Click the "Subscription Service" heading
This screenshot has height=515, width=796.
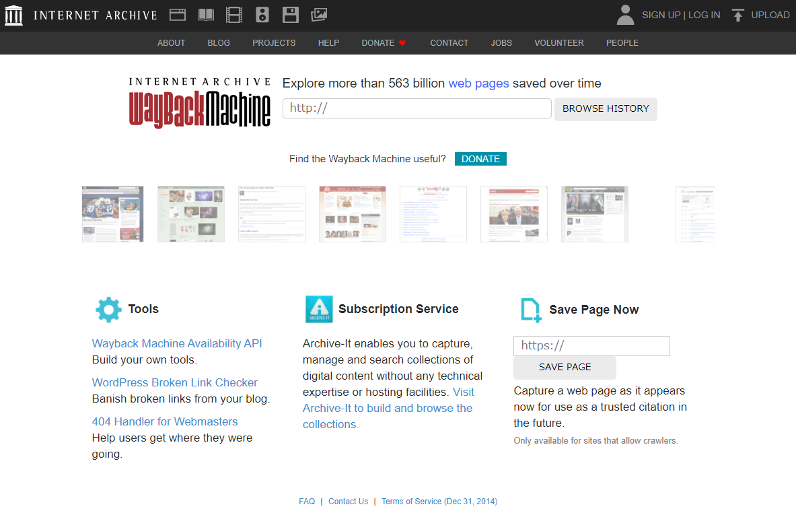(x=398, y=309)
